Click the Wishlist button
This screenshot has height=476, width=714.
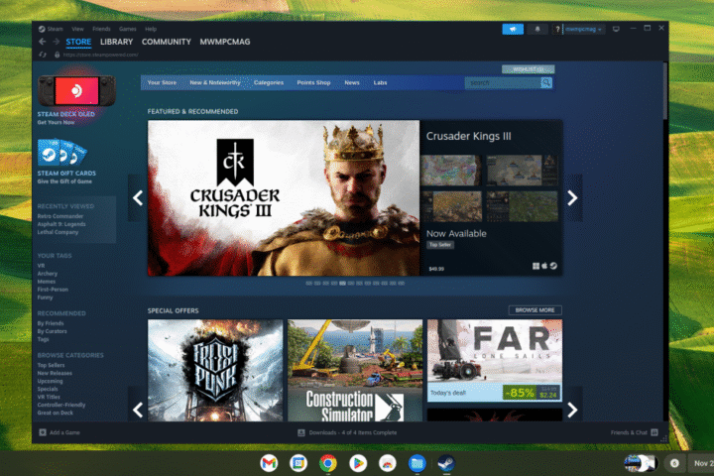529,69
